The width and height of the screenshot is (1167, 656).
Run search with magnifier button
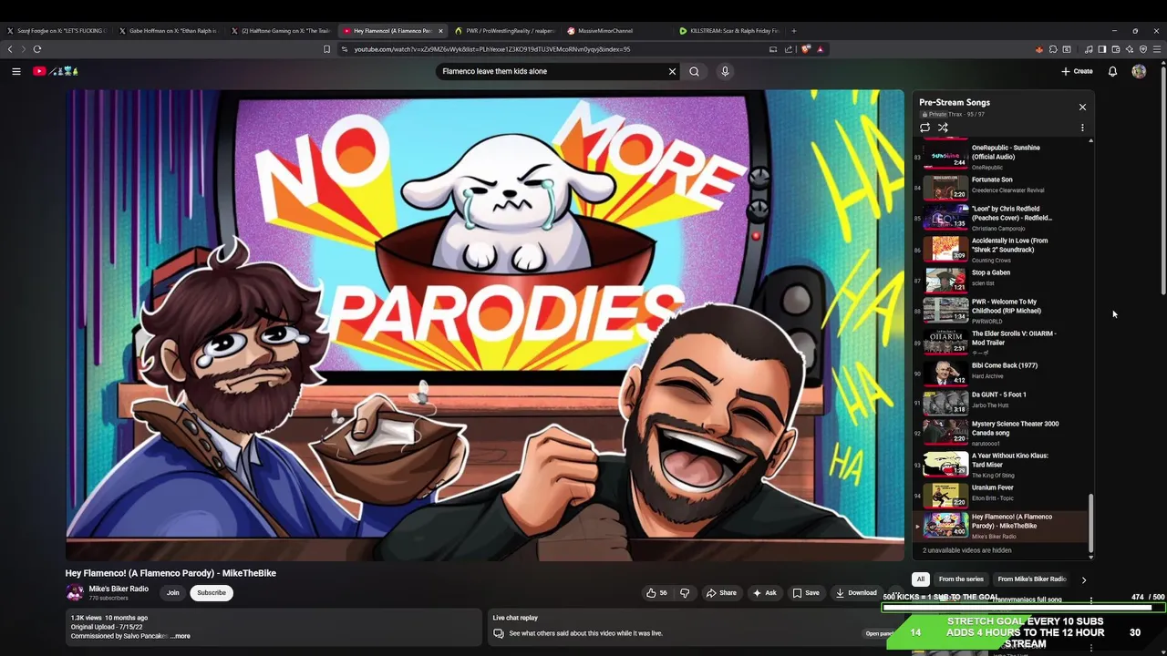(x=694, y=71)
